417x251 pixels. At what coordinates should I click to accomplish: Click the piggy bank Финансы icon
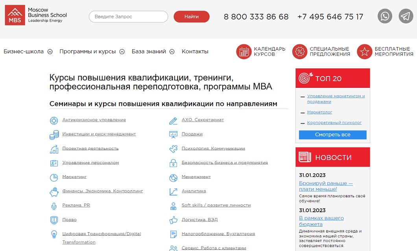(x=54, y=192)
